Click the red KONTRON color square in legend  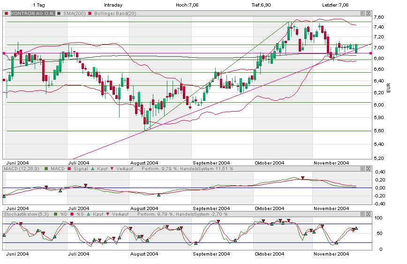(x=6, y=14)
